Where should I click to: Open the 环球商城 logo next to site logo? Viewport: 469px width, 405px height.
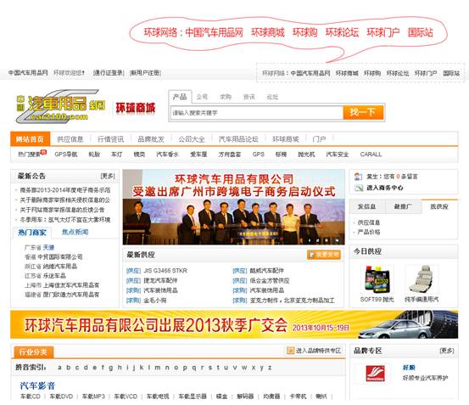tap(136, 108)
